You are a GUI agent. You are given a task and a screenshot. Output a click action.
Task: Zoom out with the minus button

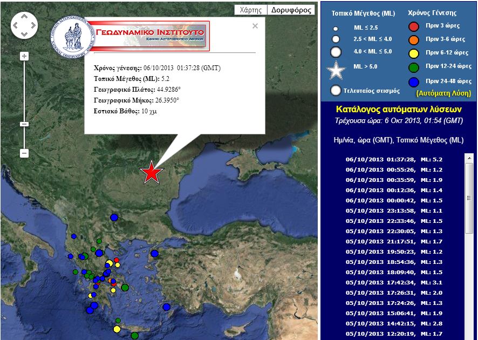pos(24,153)
